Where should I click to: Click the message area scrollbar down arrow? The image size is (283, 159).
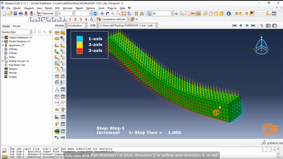[x=278, y=157]
